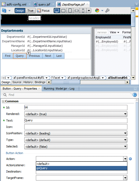
Task: Click the empty Icon input field
Action: (x=76, y=127)
